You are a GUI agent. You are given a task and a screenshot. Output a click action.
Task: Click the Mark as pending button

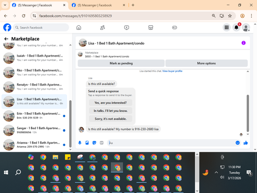tap(121, 63)
